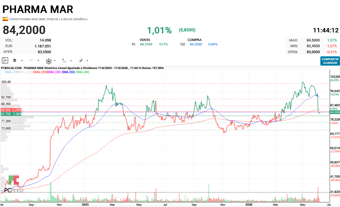Click the 2025 label on time axis
The image size is (340, 207).
85,204
